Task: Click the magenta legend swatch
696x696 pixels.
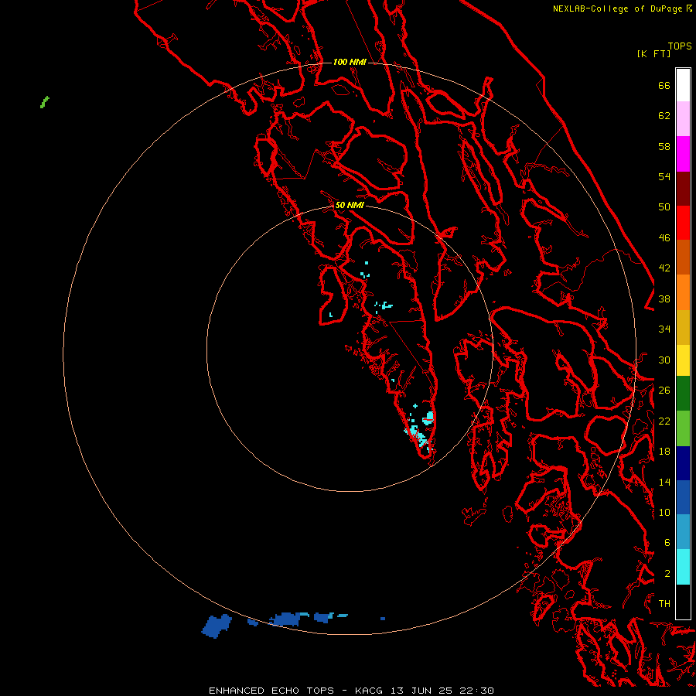Action: click(x=683, y=154)
